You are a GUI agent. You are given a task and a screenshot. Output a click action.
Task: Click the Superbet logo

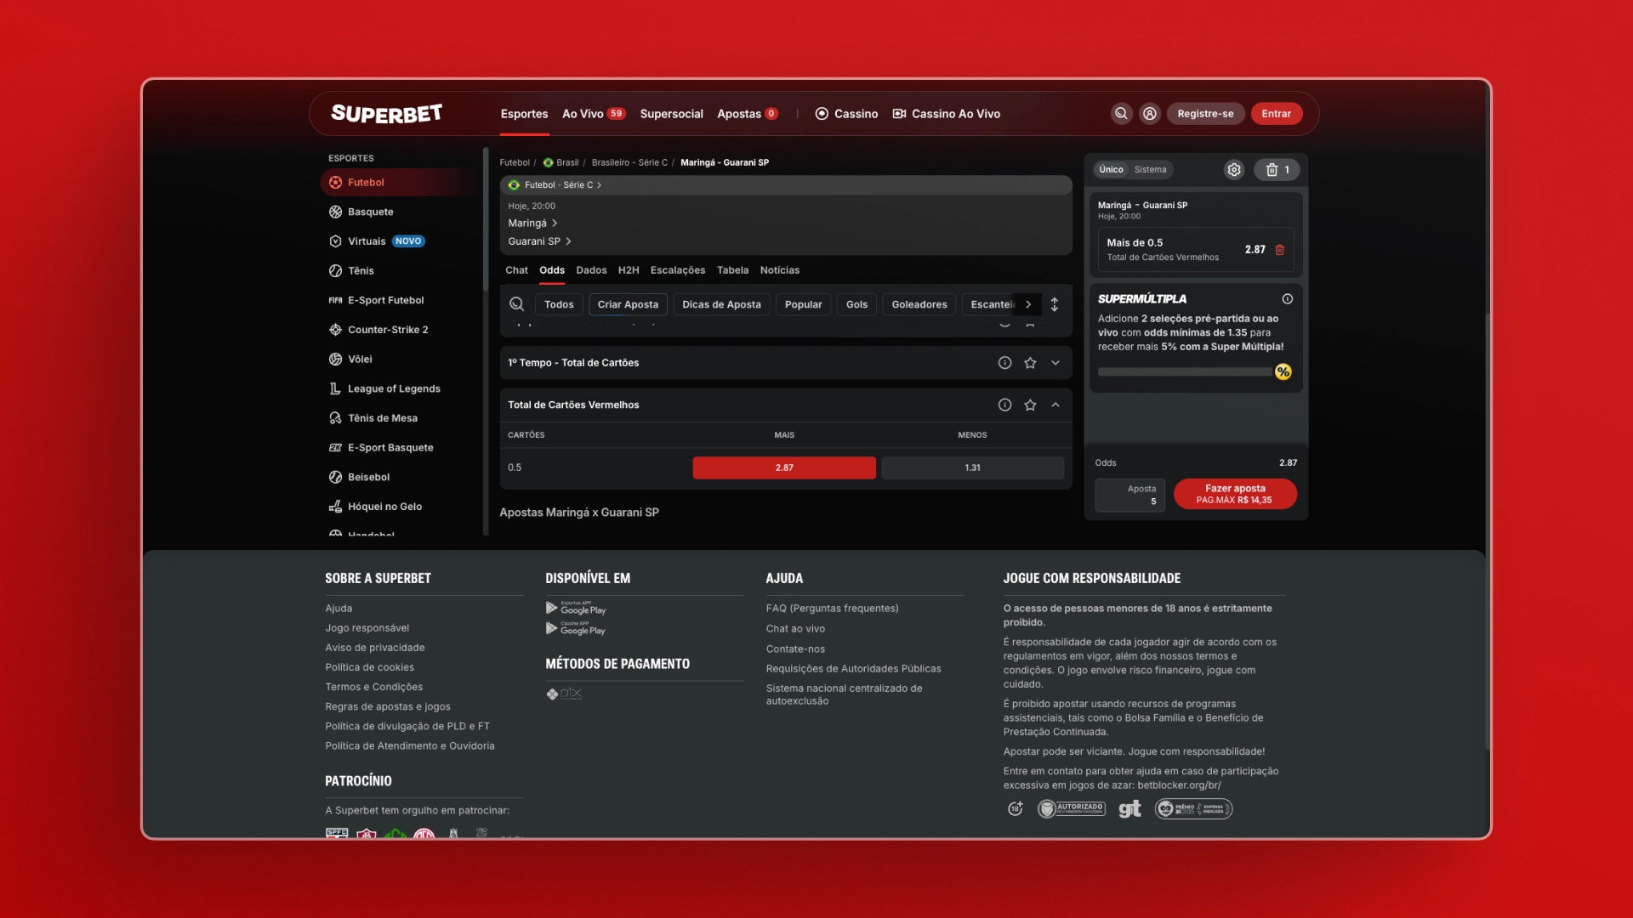pyautogui.click(x=386, y=113)
